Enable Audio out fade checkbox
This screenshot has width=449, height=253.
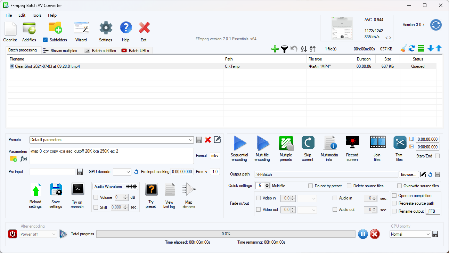click(x=335, y=210)
